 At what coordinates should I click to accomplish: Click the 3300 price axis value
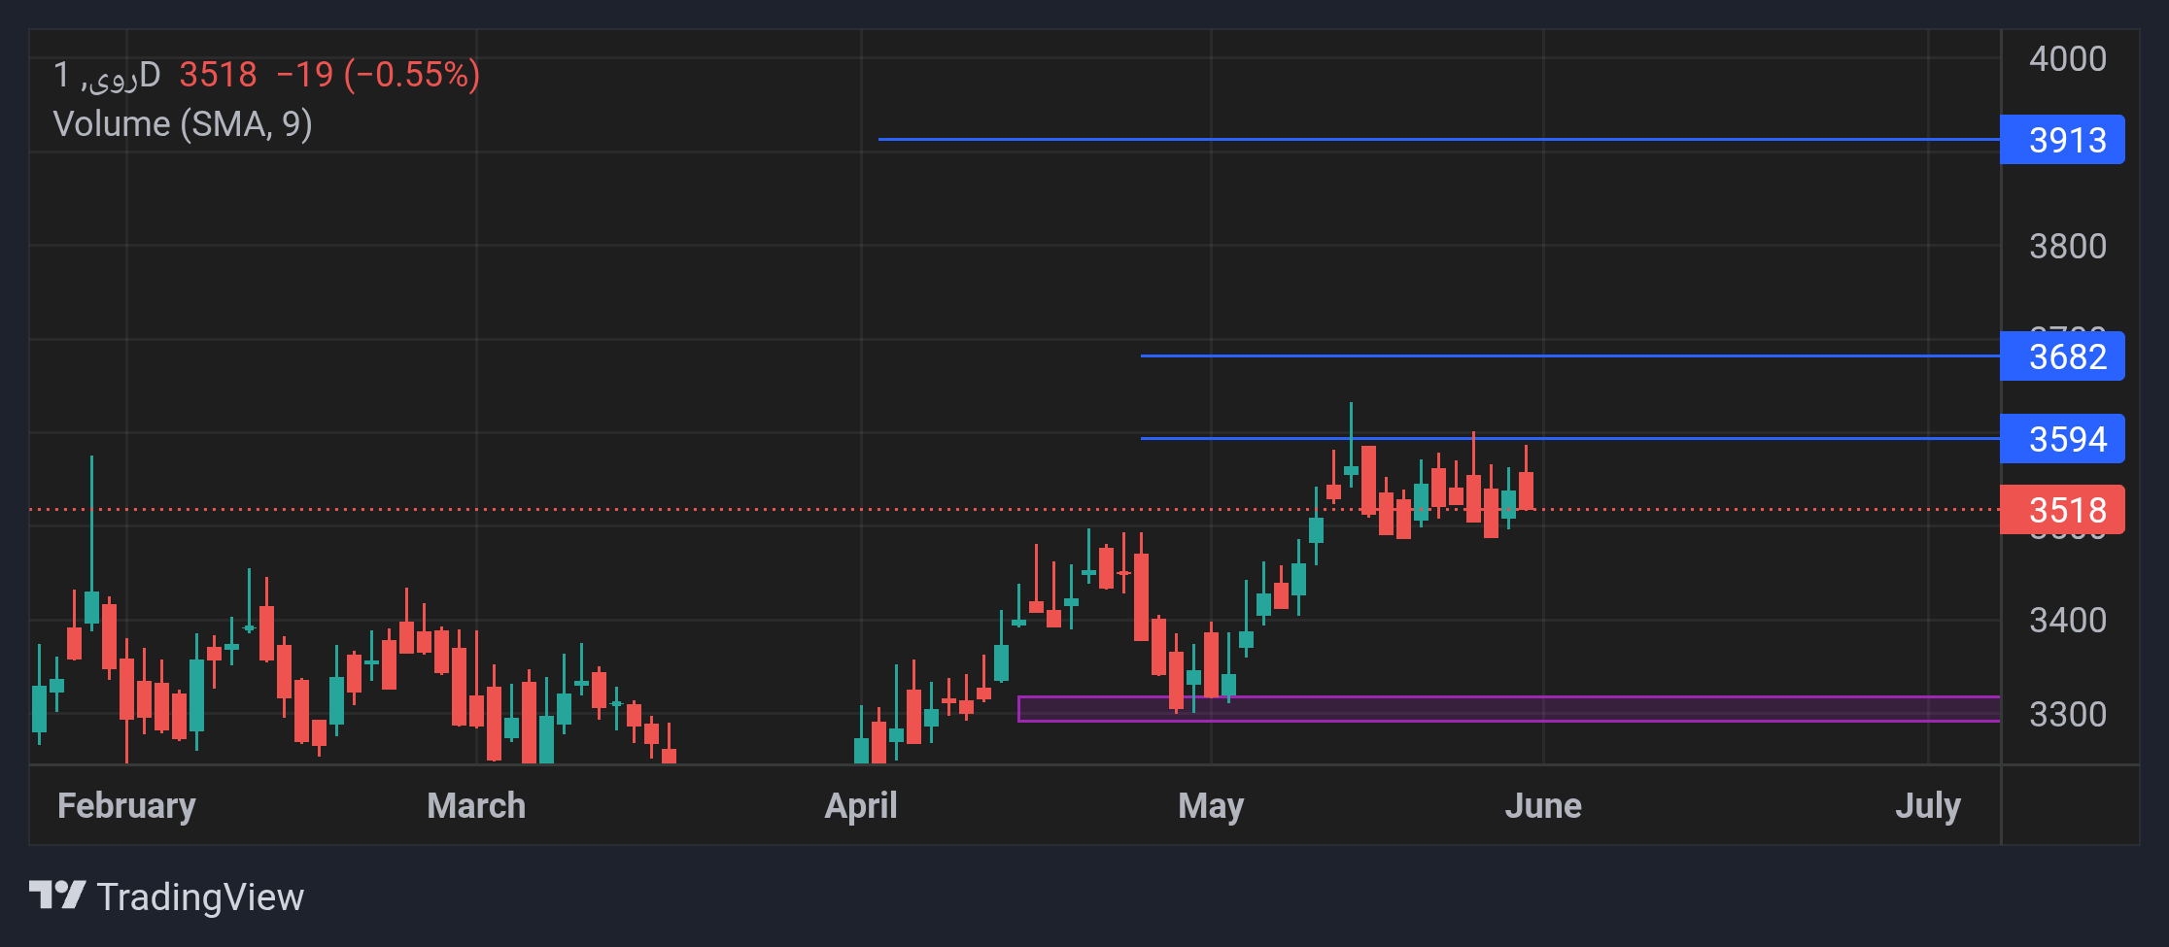point(2068,715)
